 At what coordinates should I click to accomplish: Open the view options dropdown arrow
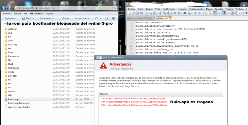coord(100,18)
